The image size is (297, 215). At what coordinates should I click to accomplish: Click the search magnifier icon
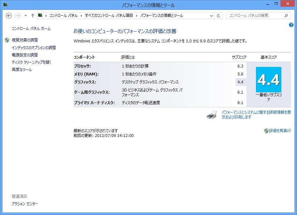click(x=286, y=16)
